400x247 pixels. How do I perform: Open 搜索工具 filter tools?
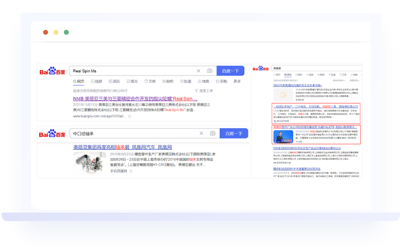click(x=204, y=91)
